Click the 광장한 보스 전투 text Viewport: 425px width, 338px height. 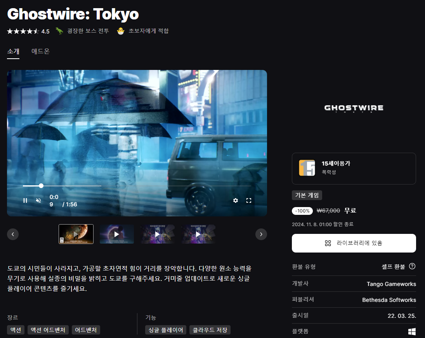coord(88,31)
